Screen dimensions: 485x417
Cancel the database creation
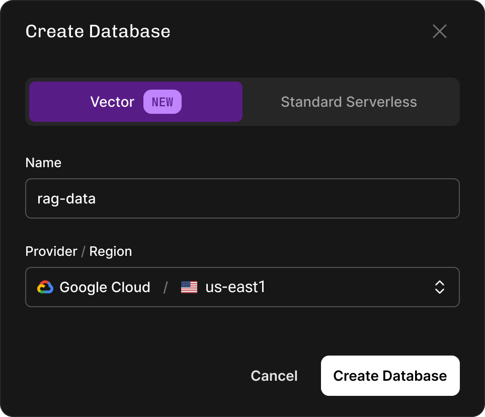point(274,376)
